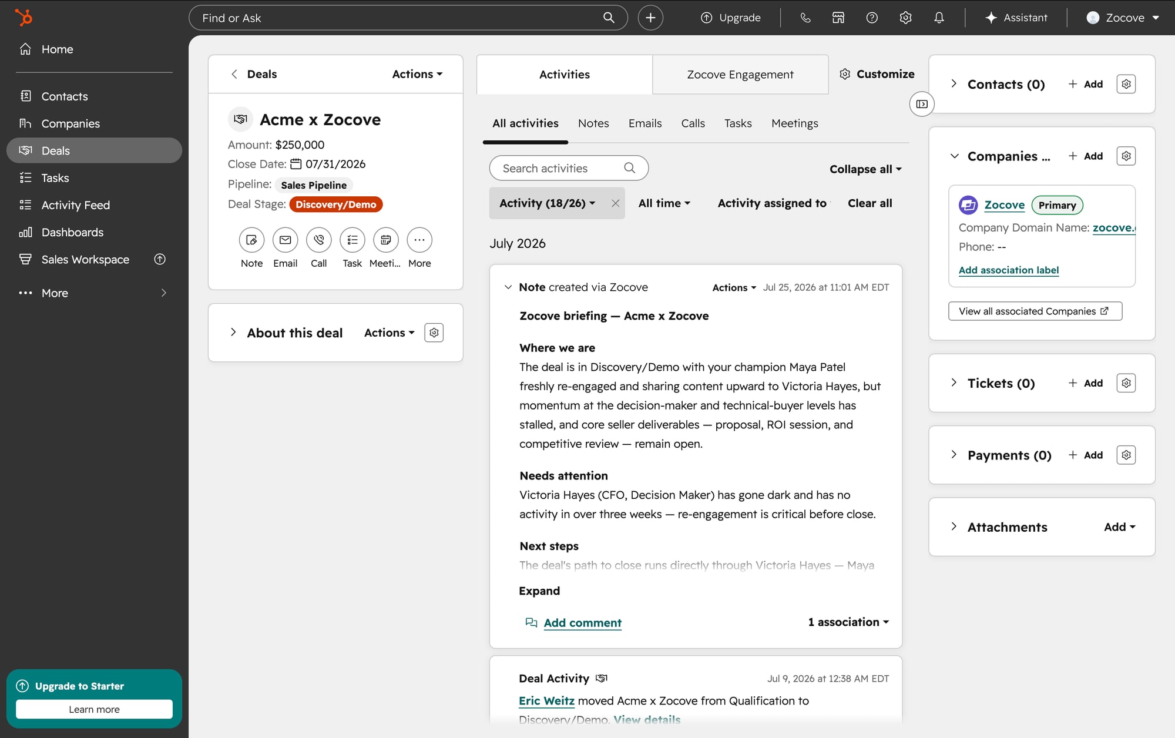Open the Deals Actions dropdown
Screen dimensions: 1175x738
[x=417, y=74]
